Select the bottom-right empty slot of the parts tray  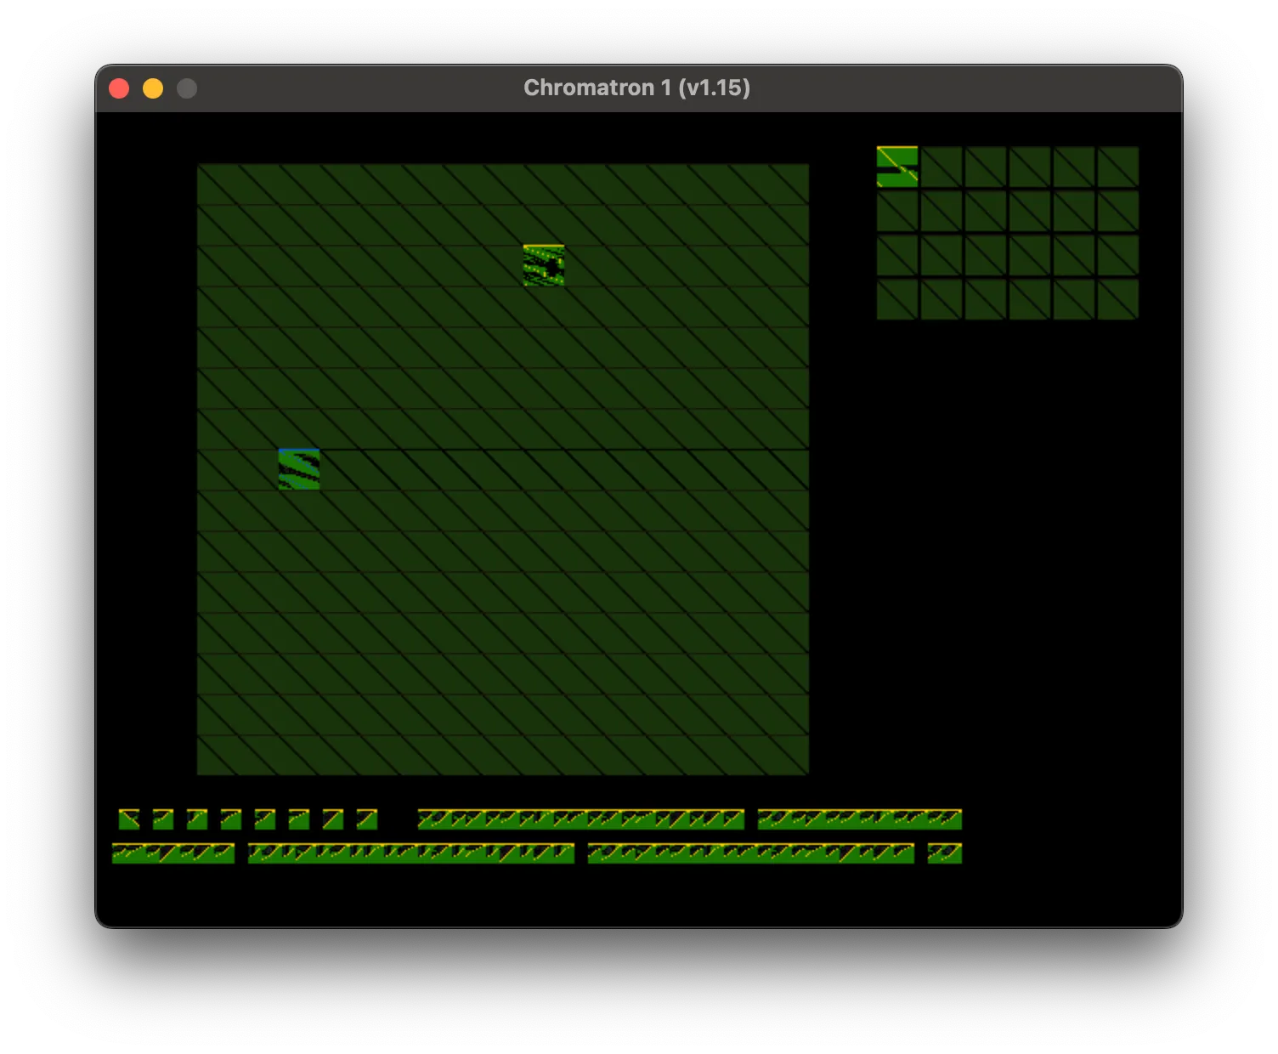click(x=1118, y=299)
